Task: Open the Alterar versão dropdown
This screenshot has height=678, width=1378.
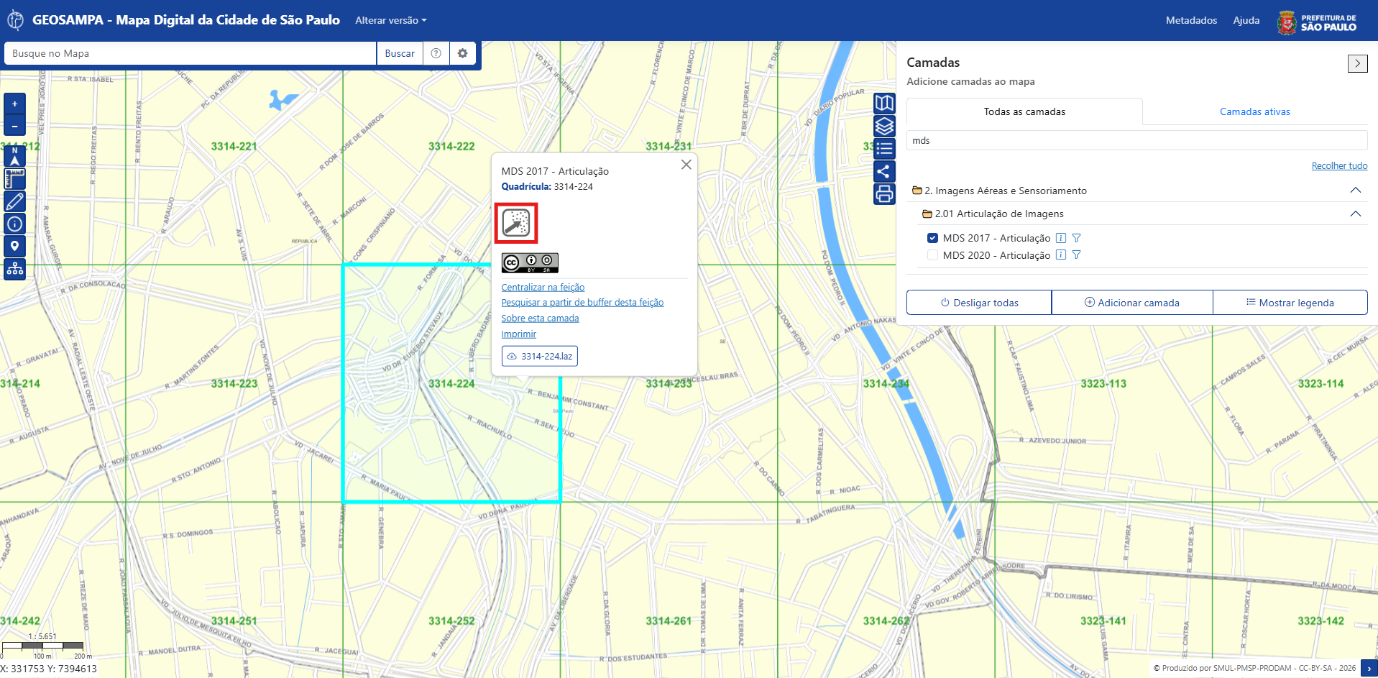Action: tap(391, 20)
